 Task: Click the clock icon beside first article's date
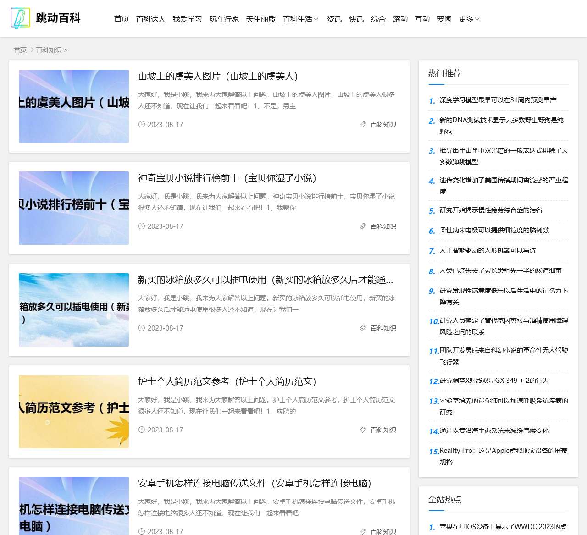[142, 124]
